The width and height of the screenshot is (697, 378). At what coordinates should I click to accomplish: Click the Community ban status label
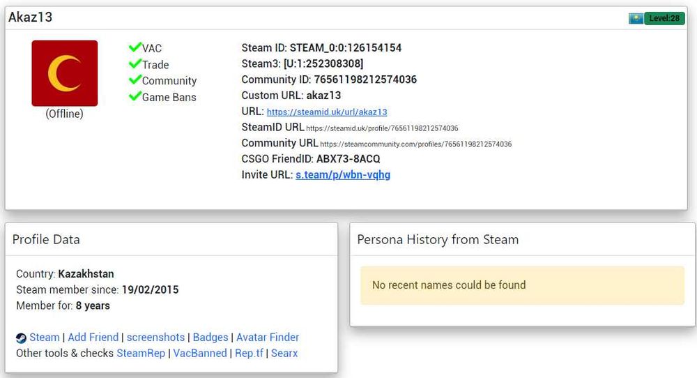click(169, 80)
